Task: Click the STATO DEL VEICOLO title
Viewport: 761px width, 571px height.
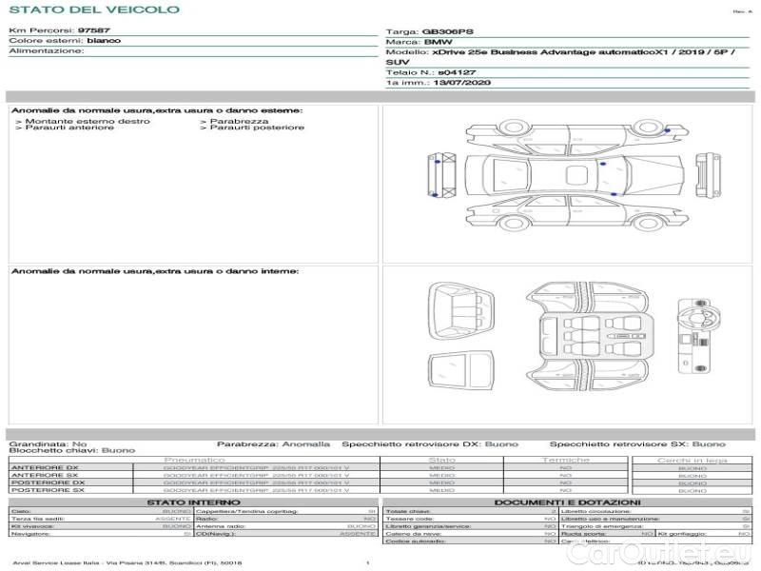Action: pyautogui.click(x=94, y=10)
